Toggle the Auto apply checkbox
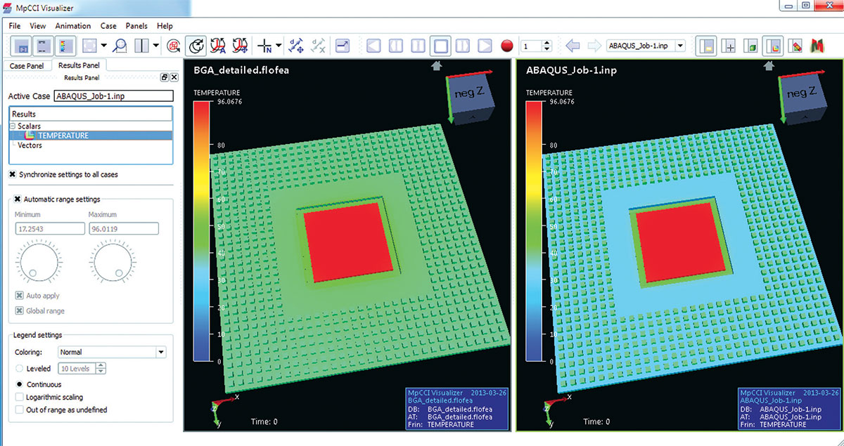This screenshot has height=446, width=844. point(19,296)
